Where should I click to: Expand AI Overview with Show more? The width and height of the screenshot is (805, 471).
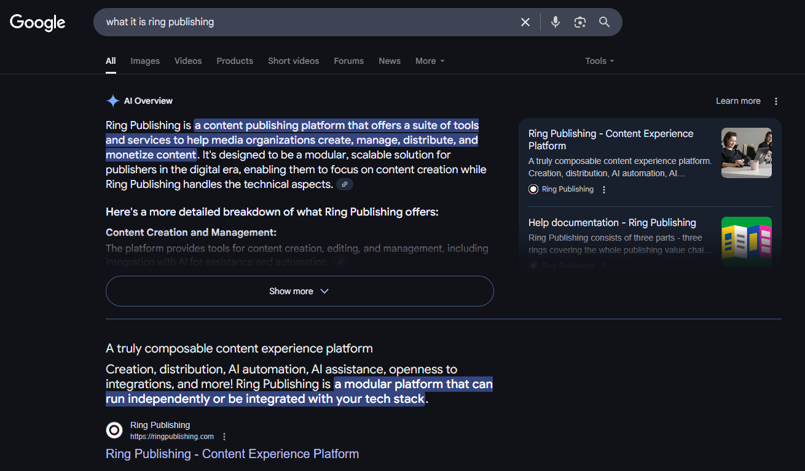tap(299, 291)
